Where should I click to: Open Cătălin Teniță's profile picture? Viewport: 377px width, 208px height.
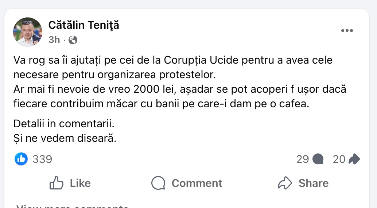pyautogui.click(x=27, y=32)
